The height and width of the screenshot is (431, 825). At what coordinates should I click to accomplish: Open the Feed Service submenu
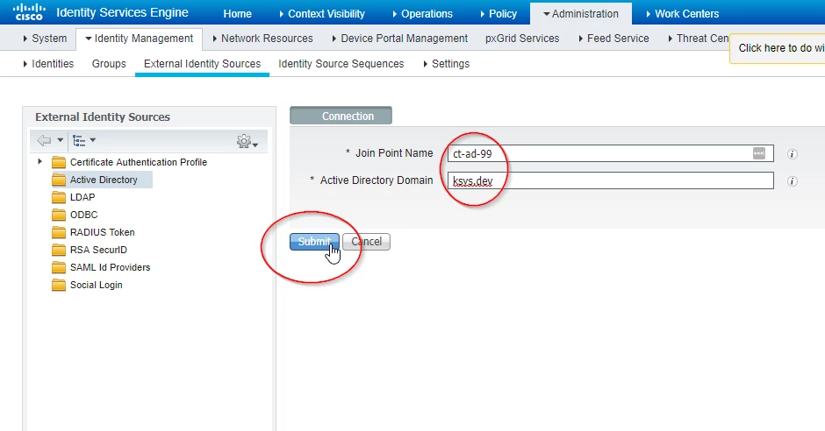613,39
